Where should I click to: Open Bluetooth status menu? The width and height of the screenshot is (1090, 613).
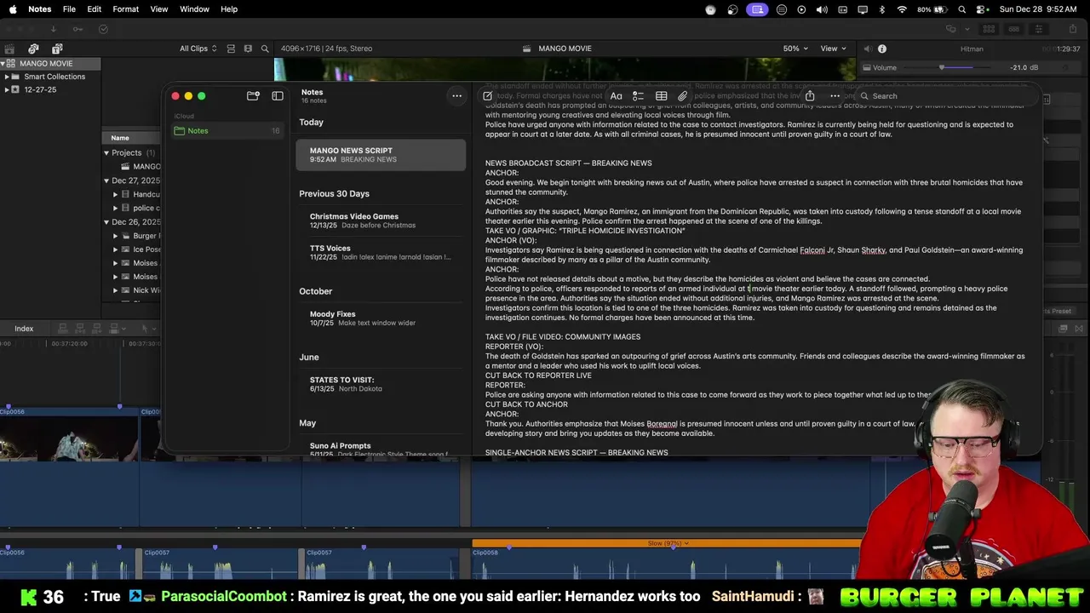pyautogui.click(x=881, y=9)
